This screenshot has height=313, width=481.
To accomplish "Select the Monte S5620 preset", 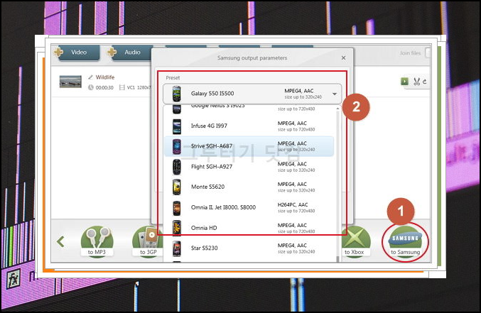I will [x=249, y=187].
